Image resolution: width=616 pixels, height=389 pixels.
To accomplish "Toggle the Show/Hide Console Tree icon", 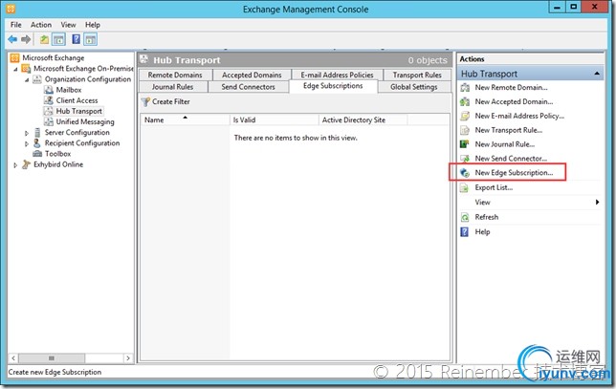I will point(58,39).
